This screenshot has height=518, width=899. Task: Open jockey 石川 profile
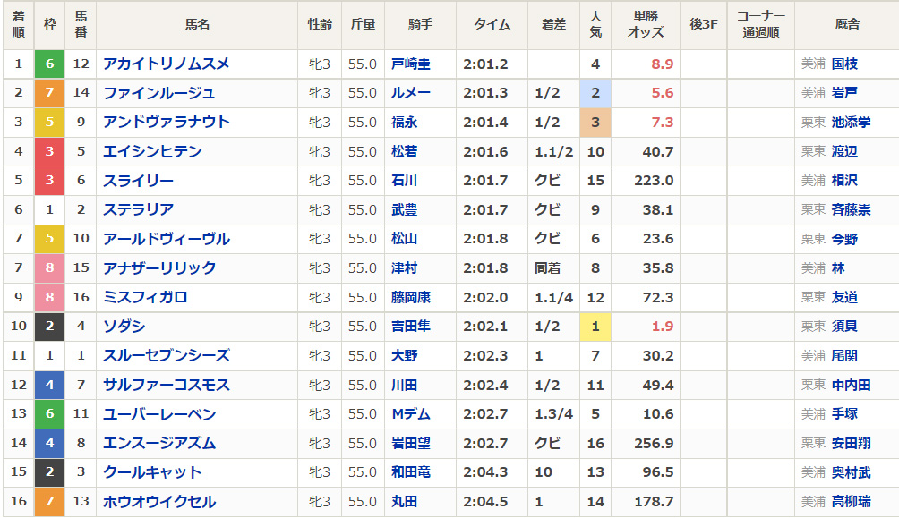point(404,181)
